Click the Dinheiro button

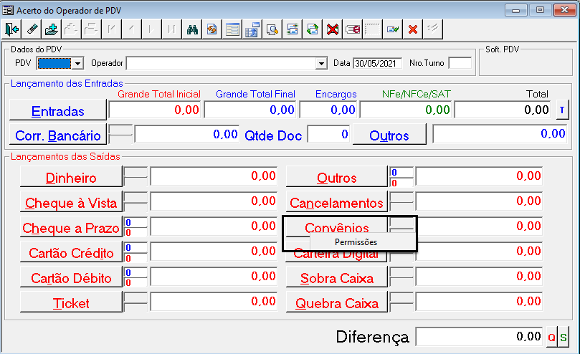71,177
